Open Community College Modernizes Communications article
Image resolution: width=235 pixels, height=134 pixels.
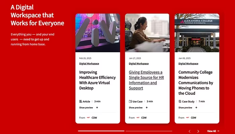tap(196, 83)
